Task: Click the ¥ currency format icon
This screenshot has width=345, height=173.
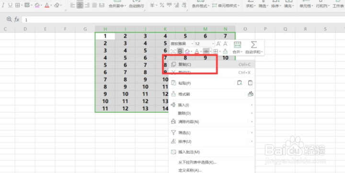Action: (152, 5)
